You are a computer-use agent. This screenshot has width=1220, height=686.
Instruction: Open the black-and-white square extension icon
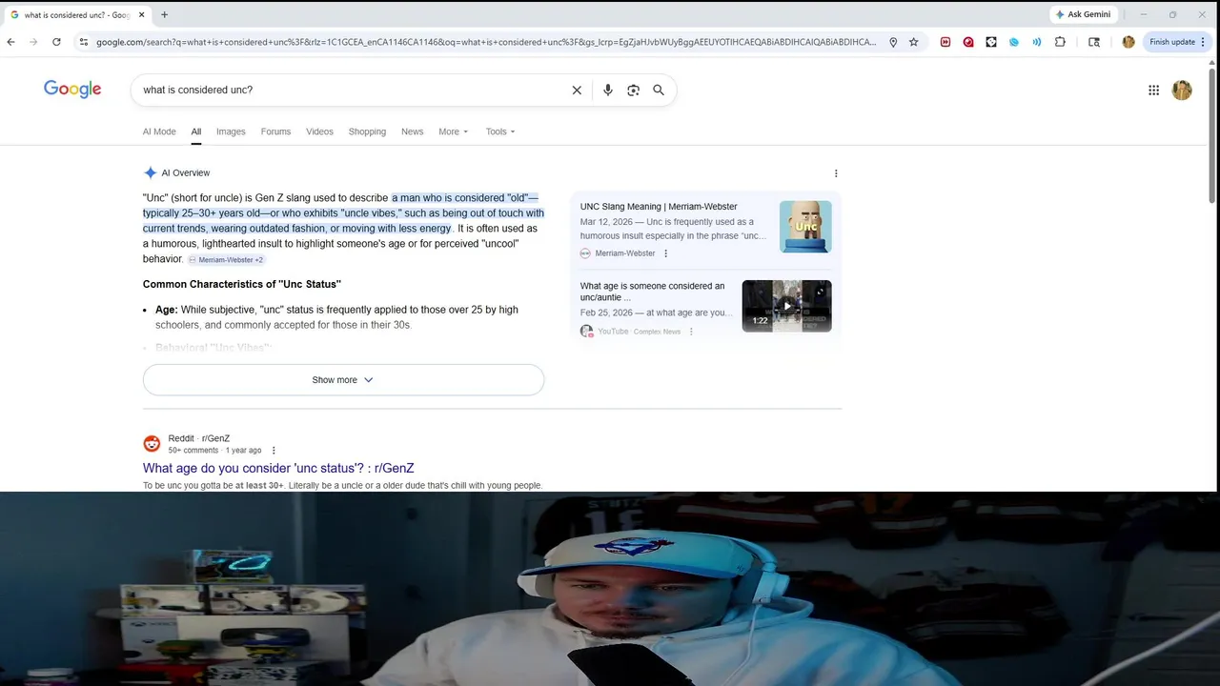coord(991,42)
